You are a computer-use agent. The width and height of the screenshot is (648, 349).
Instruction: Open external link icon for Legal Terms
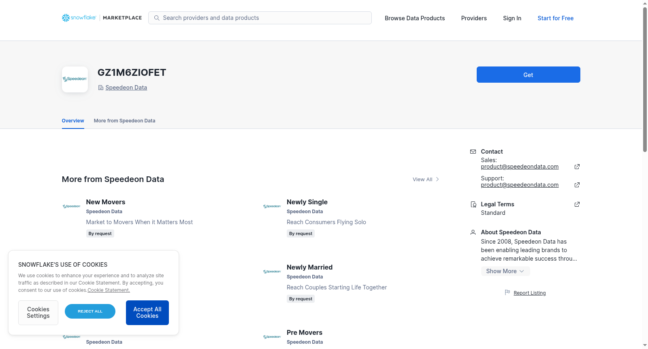click(x=577, y=204)
